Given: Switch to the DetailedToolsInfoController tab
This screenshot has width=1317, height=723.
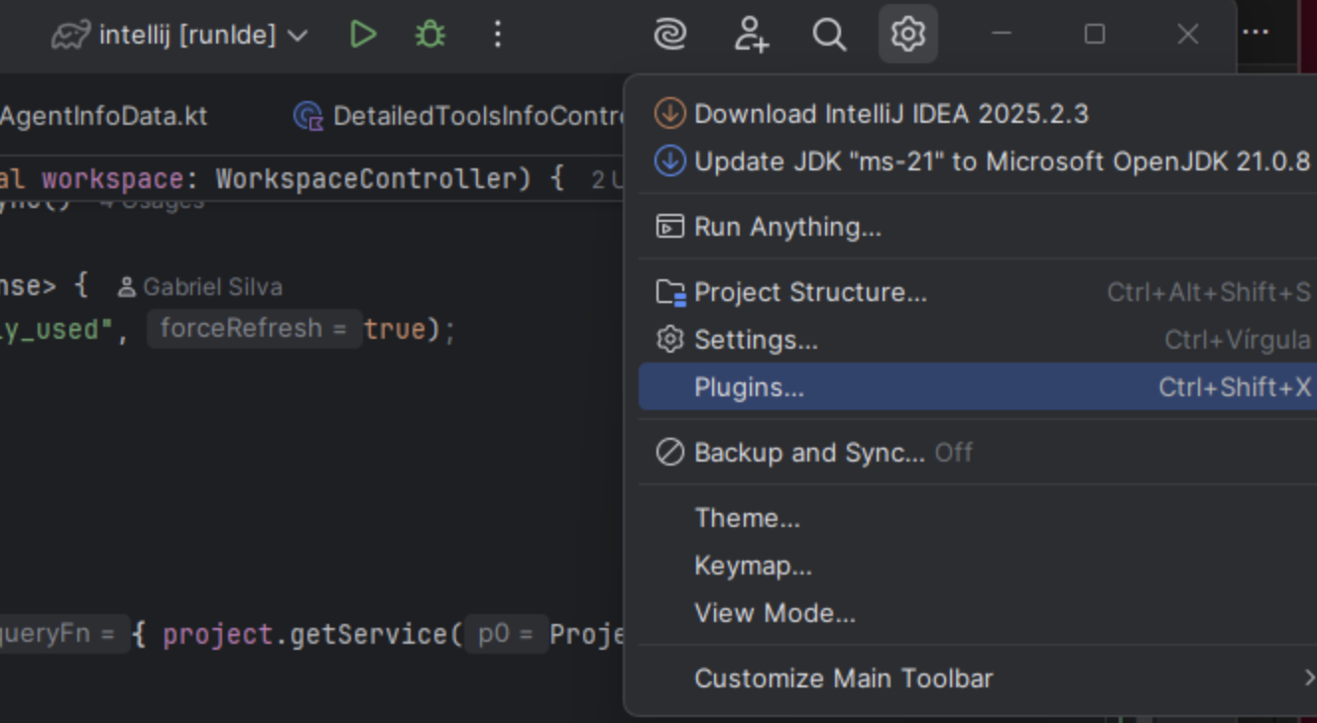Looking at the screenshot, I should 466,117.
